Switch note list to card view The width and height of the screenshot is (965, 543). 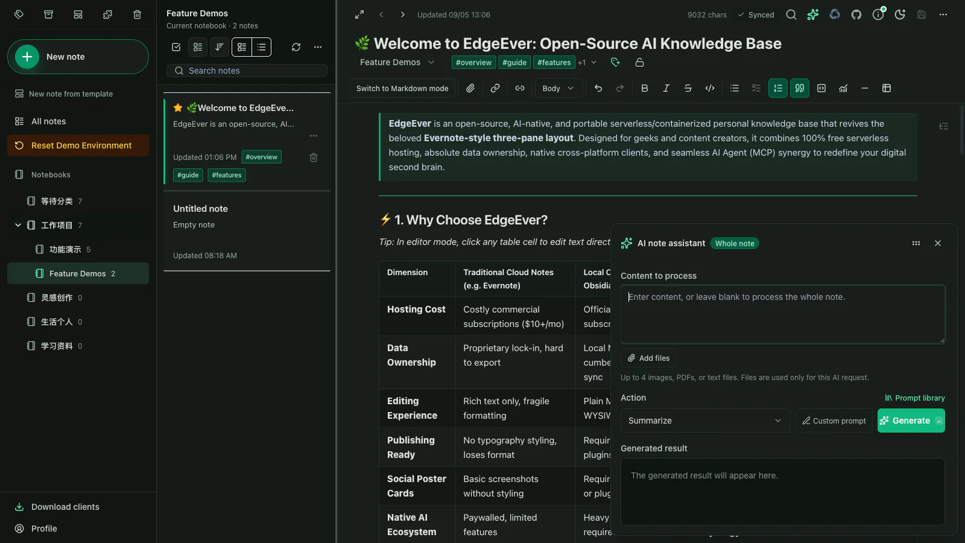242,47
